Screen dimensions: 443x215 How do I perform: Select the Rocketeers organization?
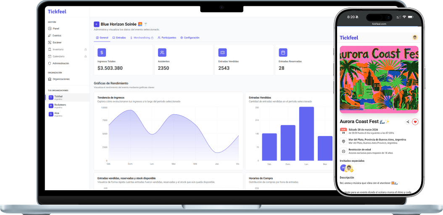tap(60, 105)
